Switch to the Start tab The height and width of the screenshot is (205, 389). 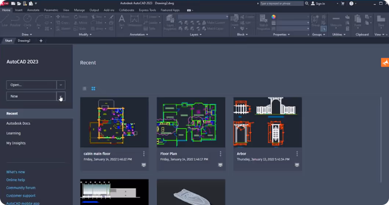[8, 41]
